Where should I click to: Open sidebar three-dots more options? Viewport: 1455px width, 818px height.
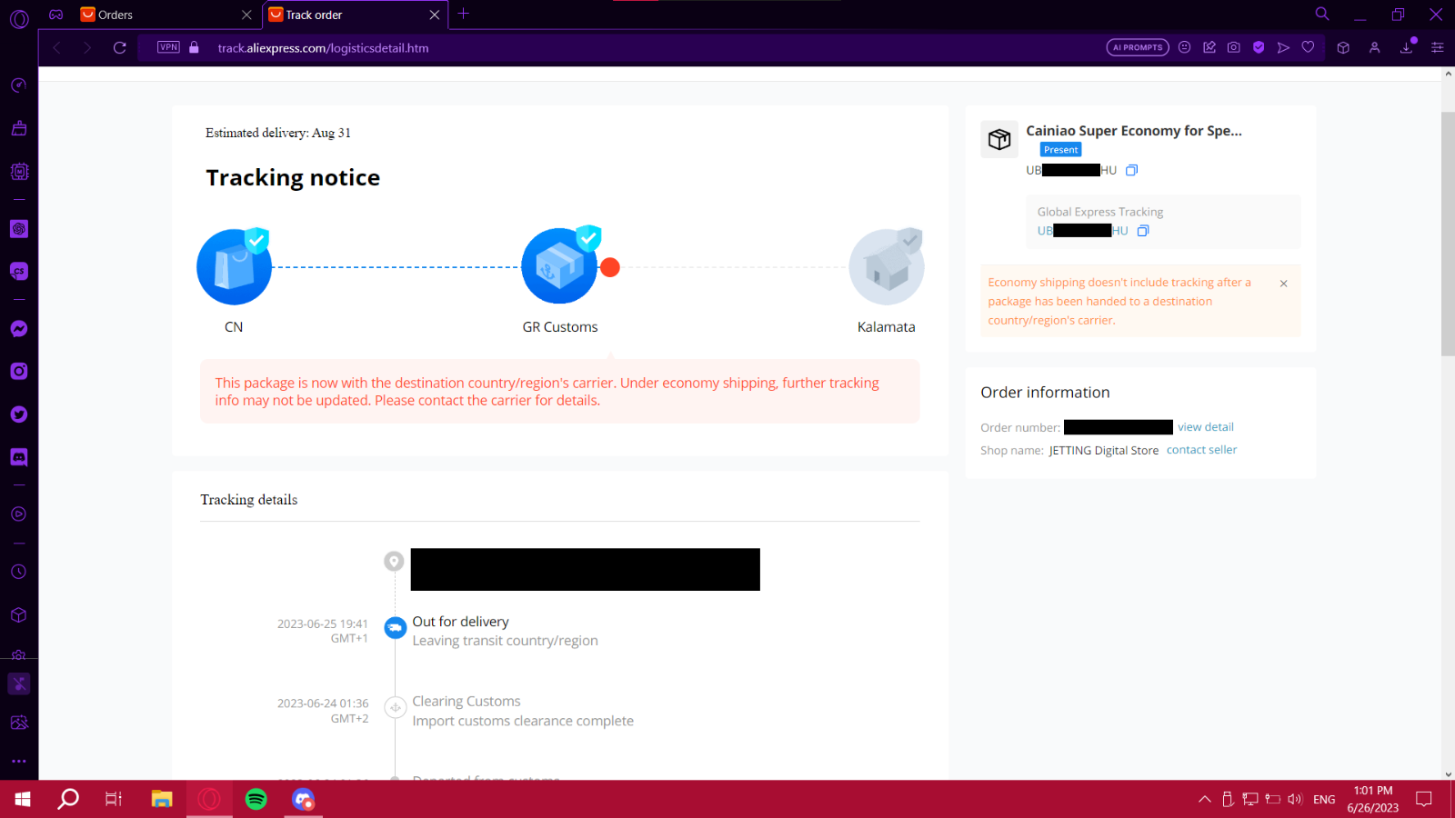pos(19,762)
